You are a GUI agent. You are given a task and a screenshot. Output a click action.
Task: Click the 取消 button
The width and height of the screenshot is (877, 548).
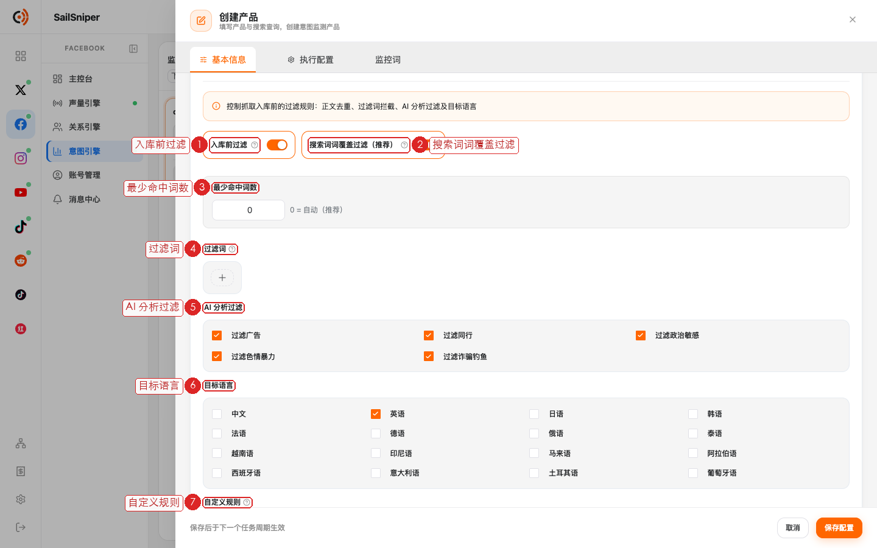click(793, 528)
